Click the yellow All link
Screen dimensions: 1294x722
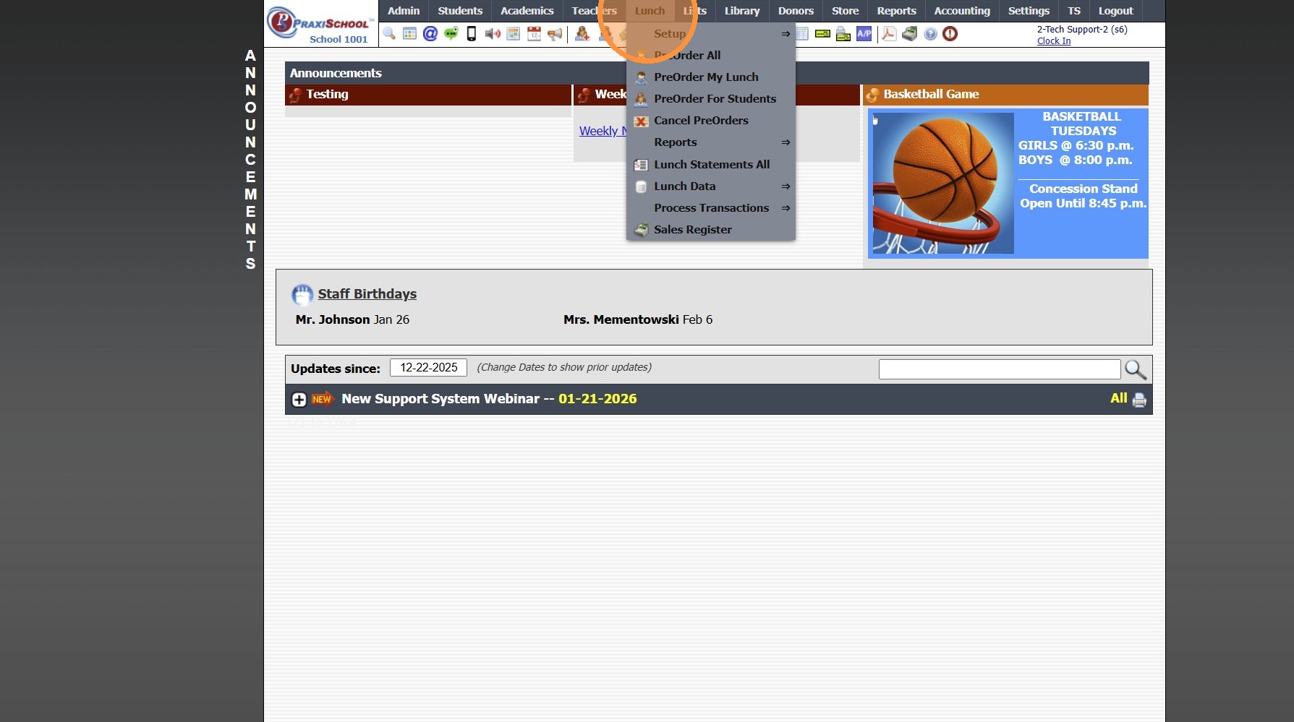pos(1118,398)
